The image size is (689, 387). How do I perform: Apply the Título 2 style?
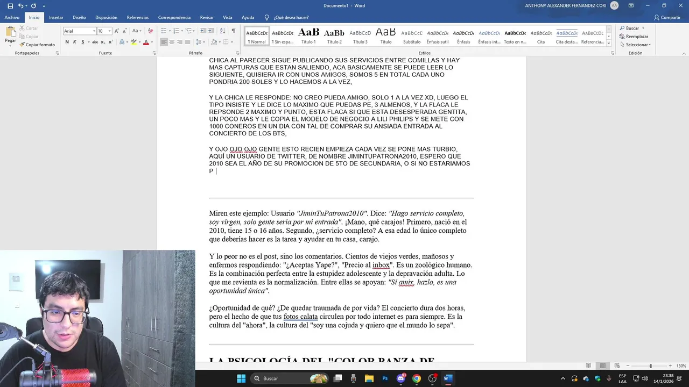[334, 36]
